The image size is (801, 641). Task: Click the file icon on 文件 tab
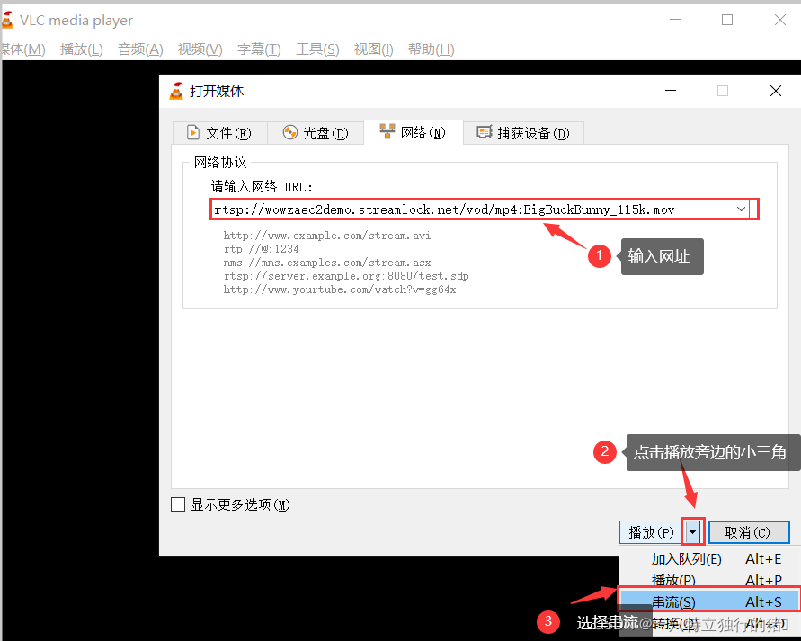[x=193, y=133]
